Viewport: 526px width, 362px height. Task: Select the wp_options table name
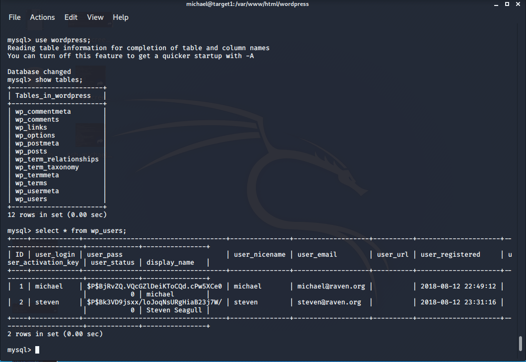(x=35, y=136)
